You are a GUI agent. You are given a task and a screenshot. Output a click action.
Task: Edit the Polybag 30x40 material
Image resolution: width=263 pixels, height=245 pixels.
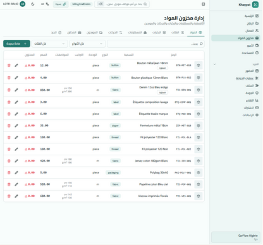click(x=16, y=172)
